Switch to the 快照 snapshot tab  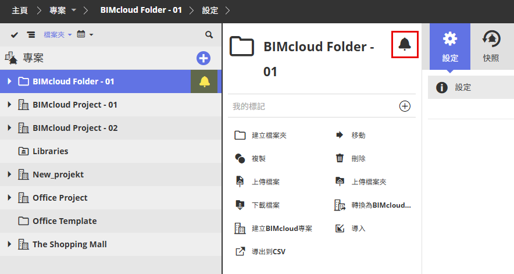click(x=491, y=47)
